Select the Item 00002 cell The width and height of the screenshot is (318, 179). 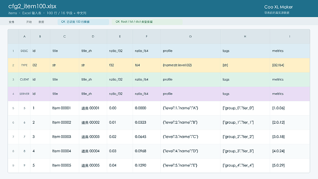coord(65,123)
